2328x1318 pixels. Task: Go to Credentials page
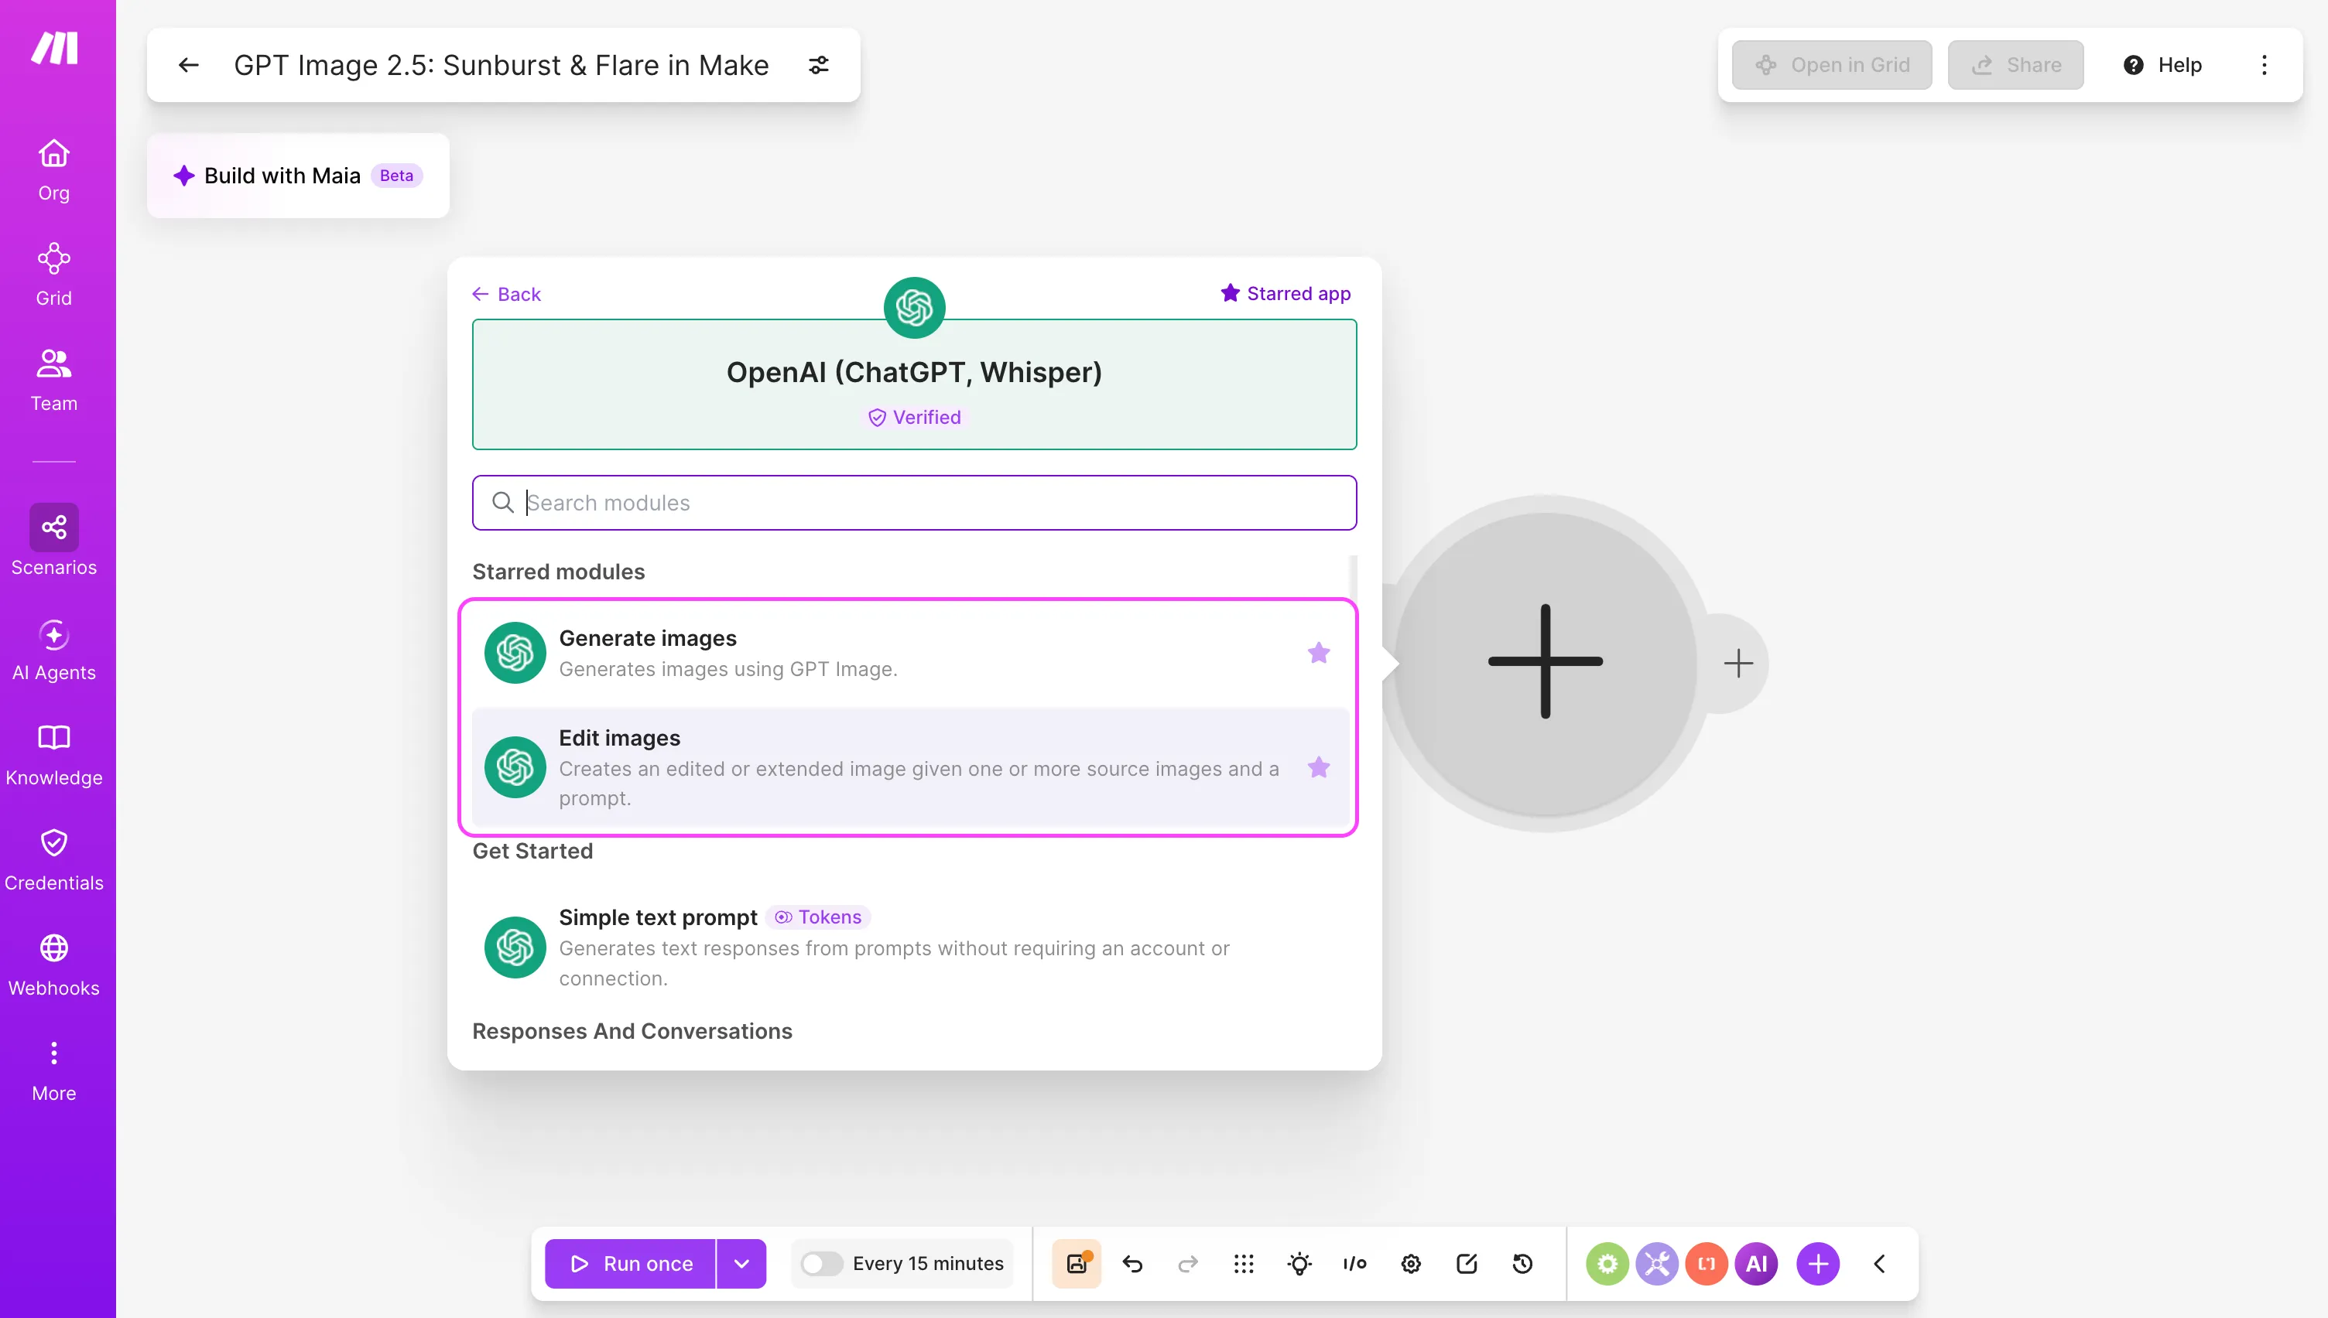pos(53,861)
